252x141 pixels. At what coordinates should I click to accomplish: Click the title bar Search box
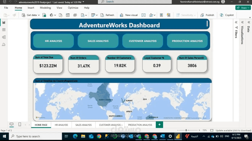tap(135, 2)
